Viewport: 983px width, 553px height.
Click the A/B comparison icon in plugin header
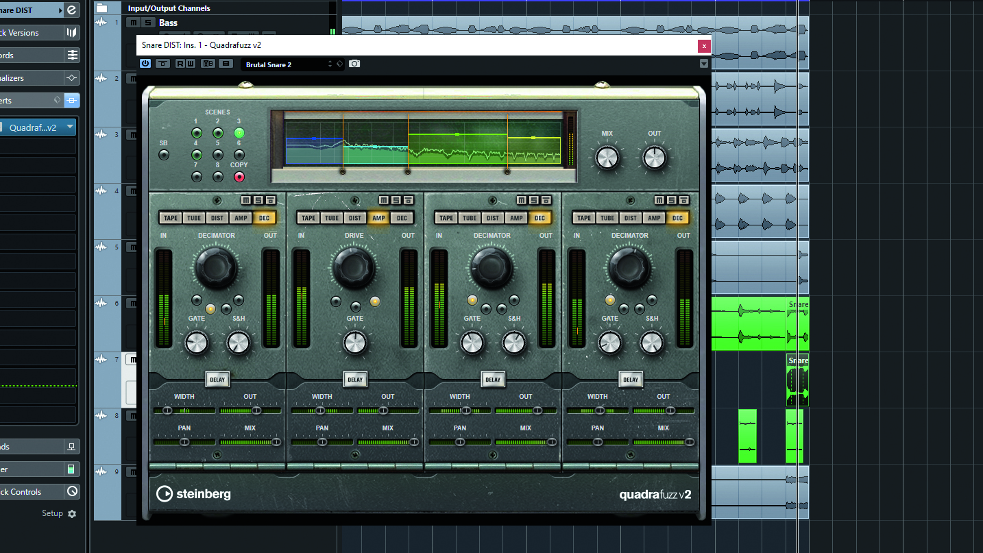click(x=208, y=64)
